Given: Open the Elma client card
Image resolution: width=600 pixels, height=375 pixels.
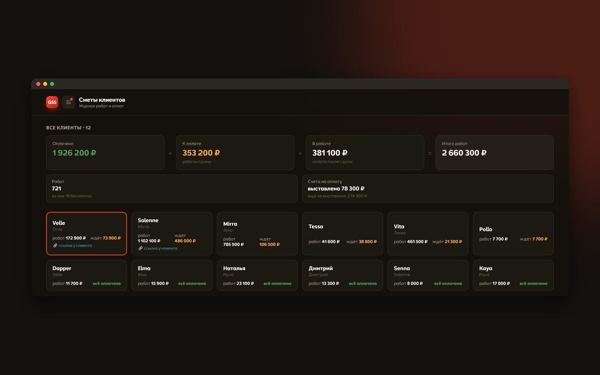Looking at the screenshot, I should pos(172,275).
